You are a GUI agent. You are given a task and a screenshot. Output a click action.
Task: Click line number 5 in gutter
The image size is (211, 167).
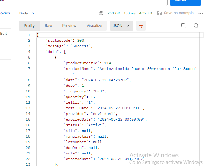[x=29, y=57]
